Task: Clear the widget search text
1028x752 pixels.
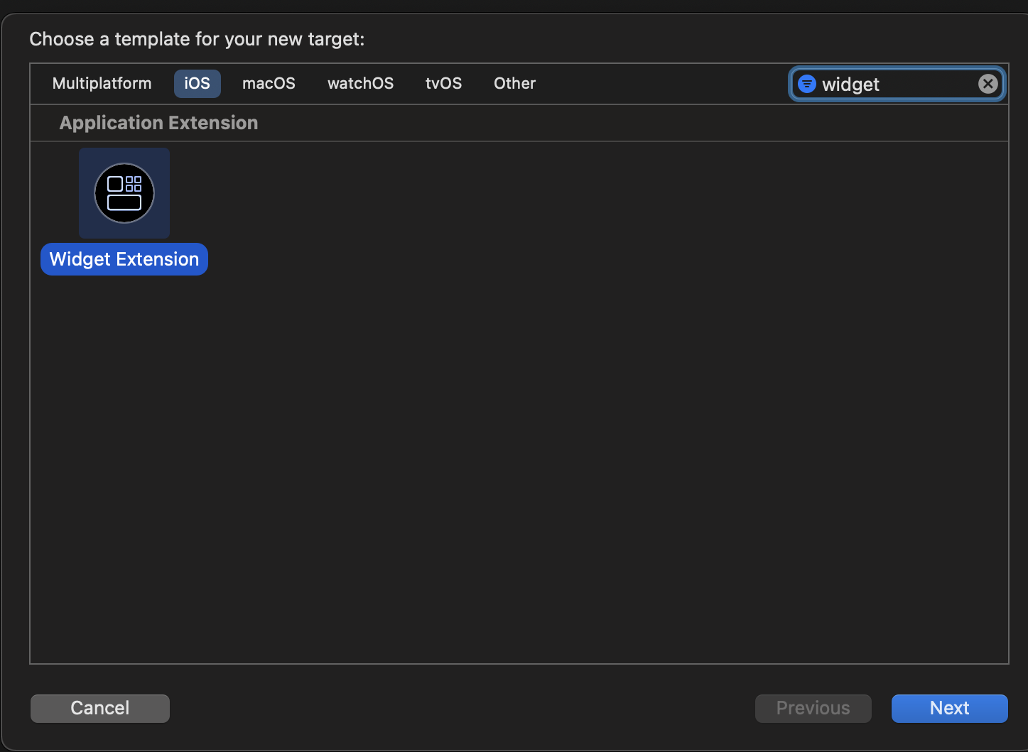Action: tap(988, 84)
